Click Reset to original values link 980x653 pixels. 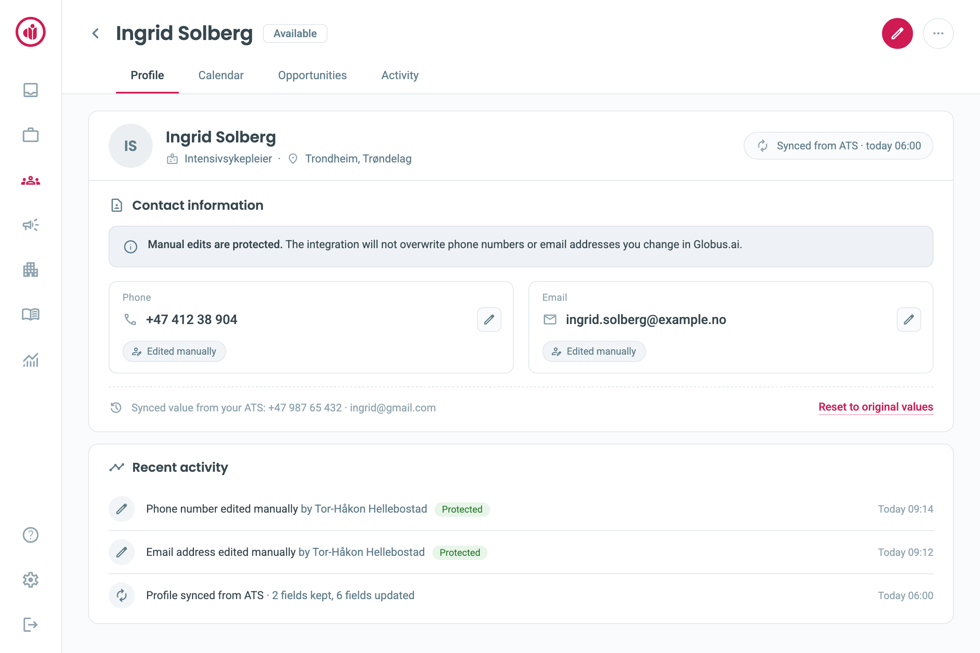click(x=876, y=407)
